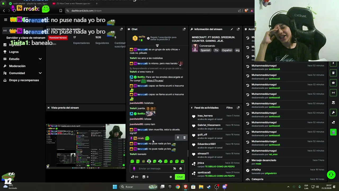This screenshot has height=191, width=339.
Task: Click the Brave shield icon in address bar
Action: point(246,11)
